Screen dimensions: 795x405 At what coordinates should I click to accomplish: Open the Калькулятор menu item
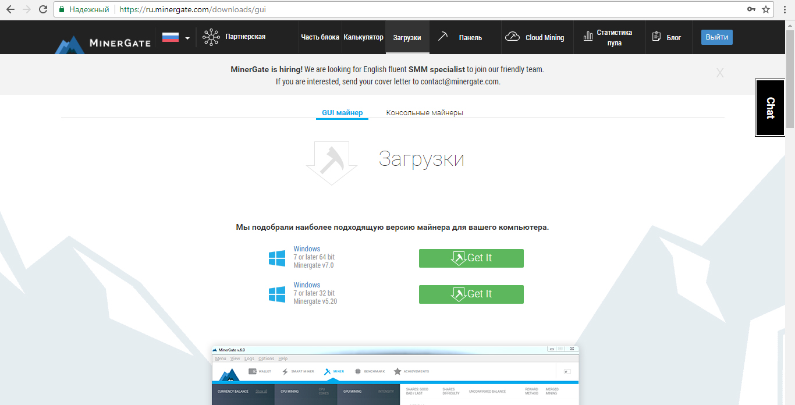[x=363, y=37]
